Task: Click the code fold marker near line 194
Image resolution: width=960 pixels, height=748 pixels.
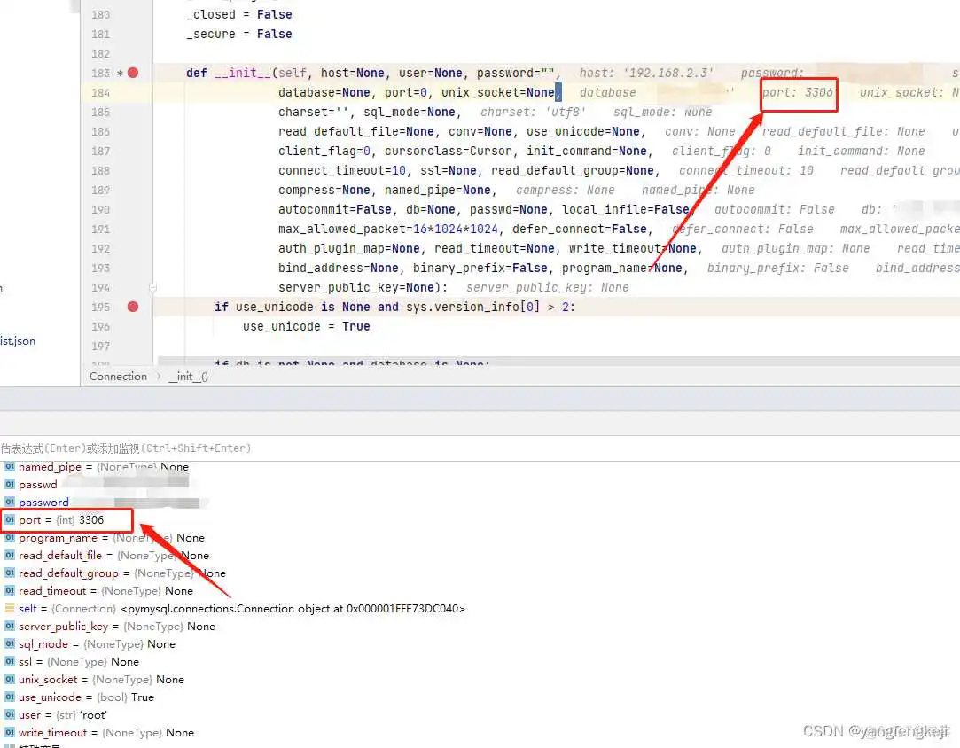Action: tap(152, 287)
